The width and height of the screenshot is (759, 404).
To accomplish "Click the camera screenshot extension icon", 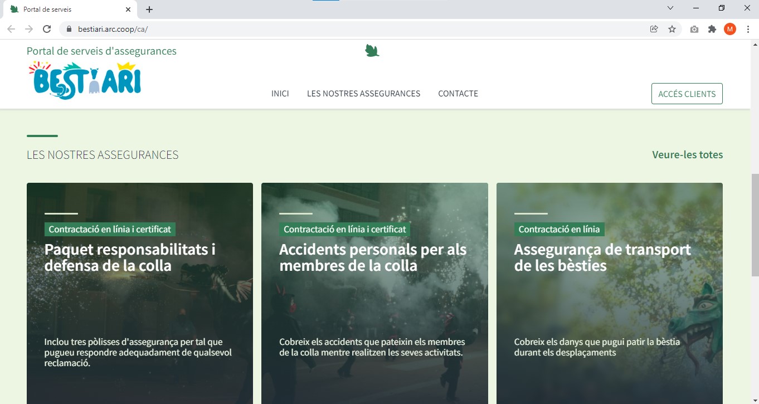I will [694, 29].
